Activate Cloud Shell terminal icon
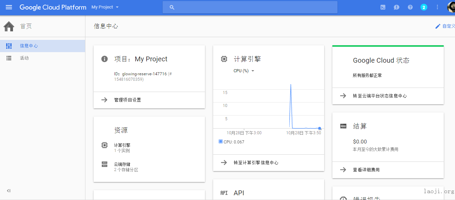This screenshot has width=455, height=200. [383, 7]
